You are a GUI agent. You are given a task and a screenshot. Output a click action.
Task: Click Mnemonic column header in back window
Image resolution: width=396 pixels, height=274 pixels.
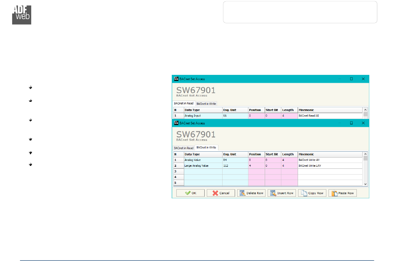(x=330, y=110)
